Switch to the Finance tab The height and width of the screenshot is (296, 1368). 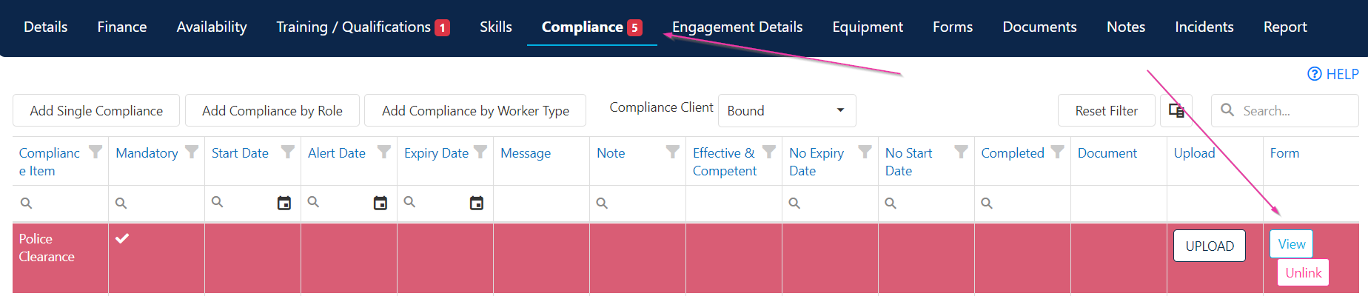pos(122,27)
